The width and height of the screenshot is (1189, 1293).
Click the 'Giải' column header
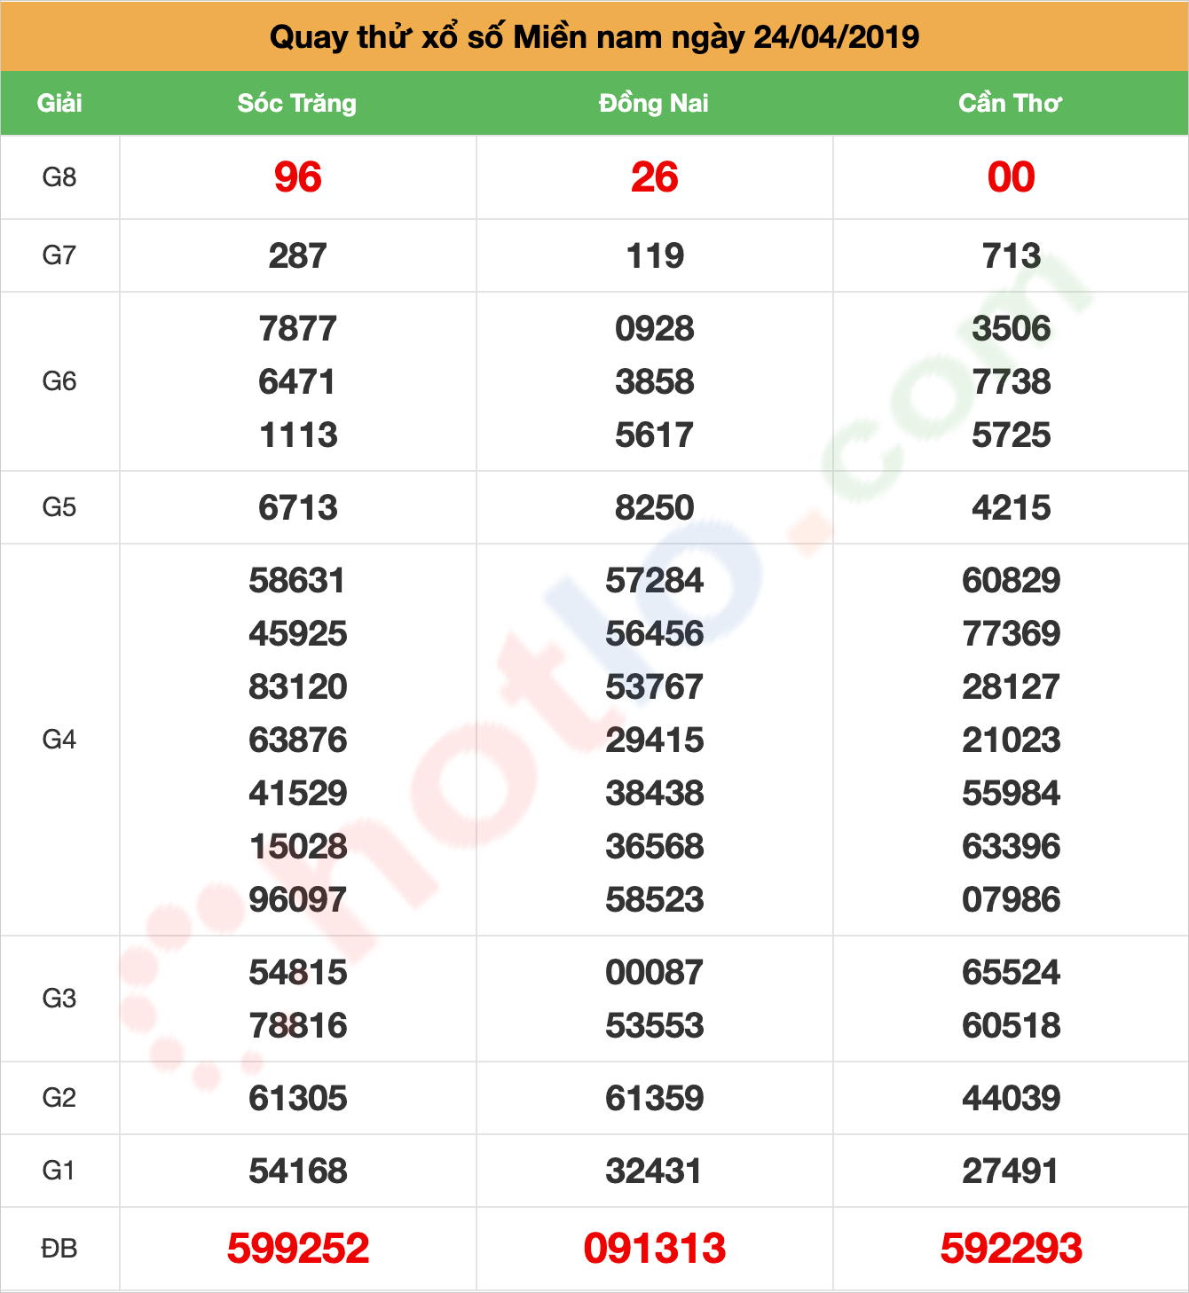(59, 103)
